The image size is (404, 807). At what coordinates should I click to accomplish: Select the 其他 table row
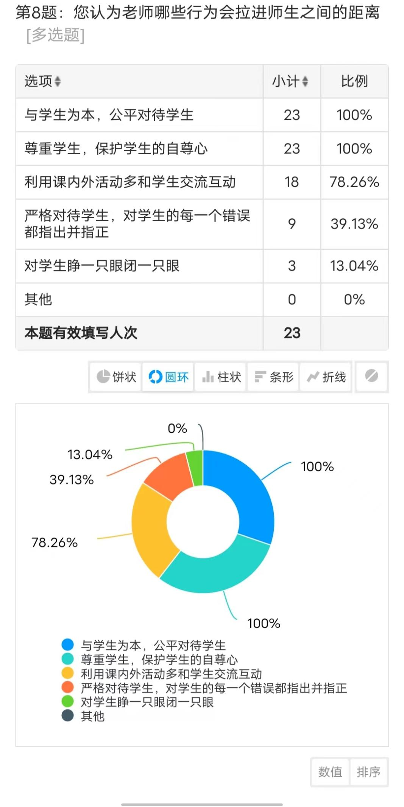tap(202, 300)
